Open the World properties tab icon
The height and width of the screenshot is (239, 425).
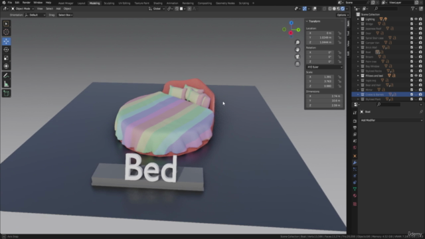[355, 147]
